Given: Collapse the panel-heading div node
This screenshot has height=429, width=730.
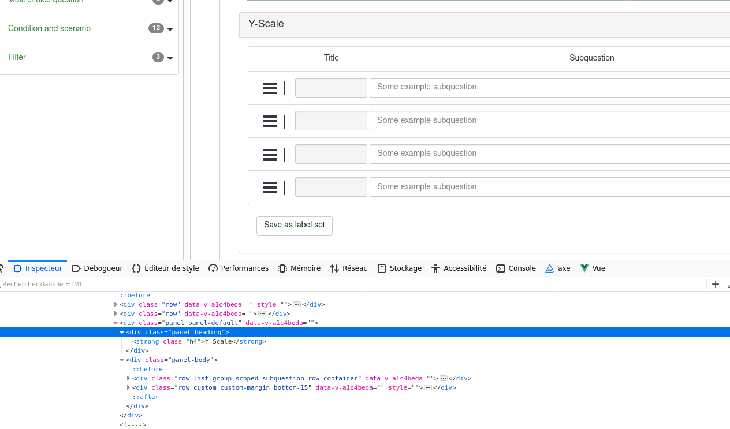Looking at the screenshot, I should pos(122,333).
